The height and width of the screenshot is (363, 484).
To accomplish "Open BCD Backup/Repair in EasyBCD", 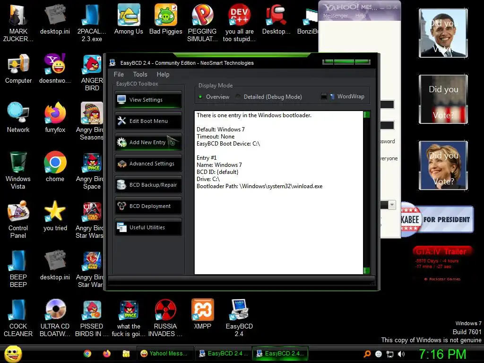I will coord(148,185).
